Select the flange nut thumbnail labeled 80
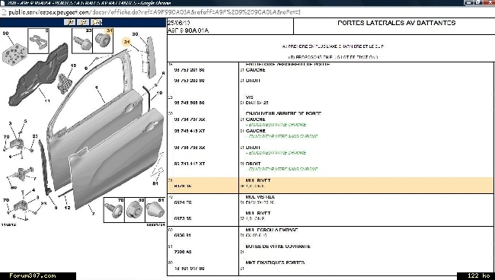Viewport: 495px width, 280px height. point(135,210)
